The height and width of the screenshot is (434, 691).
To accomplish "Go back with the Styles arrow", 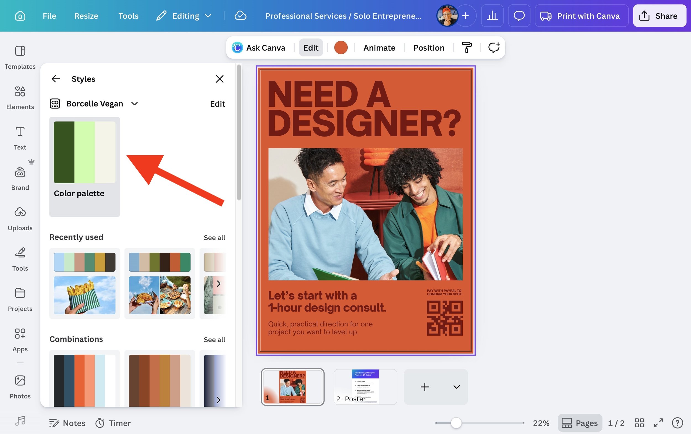I will click(x=56, y=79).
